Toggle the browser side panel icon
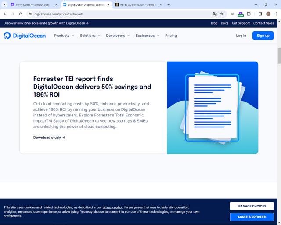Screen dimensions: 281x225 pos(260,14)
